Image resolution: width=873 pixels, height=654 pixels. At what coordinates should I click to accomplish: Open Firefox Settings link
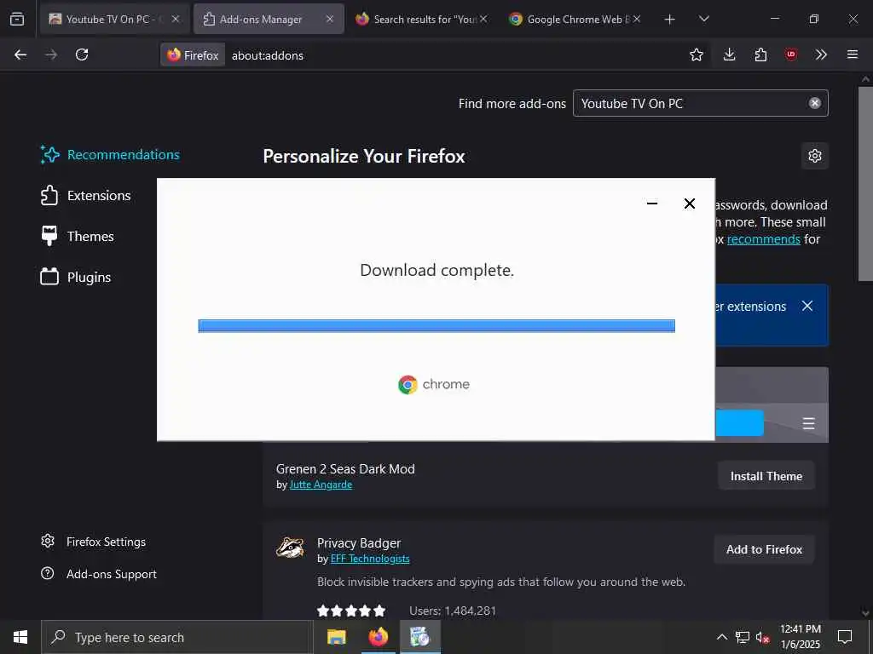[x=94, y=542]
